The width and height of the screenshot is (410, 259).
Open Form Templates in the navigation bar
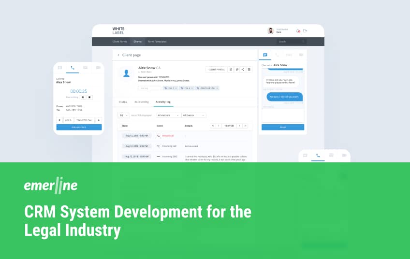[157, 42]
